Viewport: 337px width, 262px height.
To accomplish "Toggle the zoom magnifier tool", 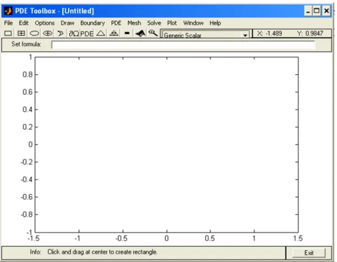I will (x=153, y=33).
